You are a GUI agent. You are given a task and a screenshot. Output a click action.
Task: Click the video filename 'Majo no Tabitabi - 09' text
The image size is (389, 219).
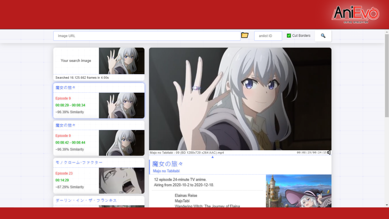click(187, 152)
